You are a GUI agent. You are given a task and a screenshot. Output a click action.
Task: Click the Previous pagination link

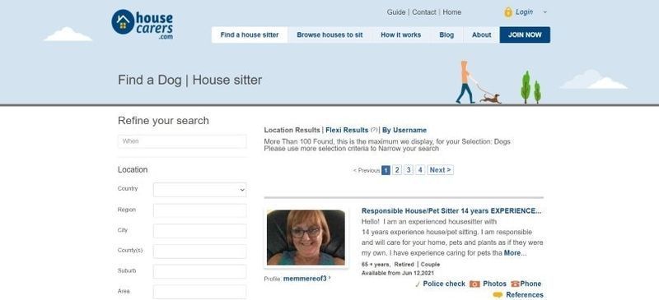[367, 170]
